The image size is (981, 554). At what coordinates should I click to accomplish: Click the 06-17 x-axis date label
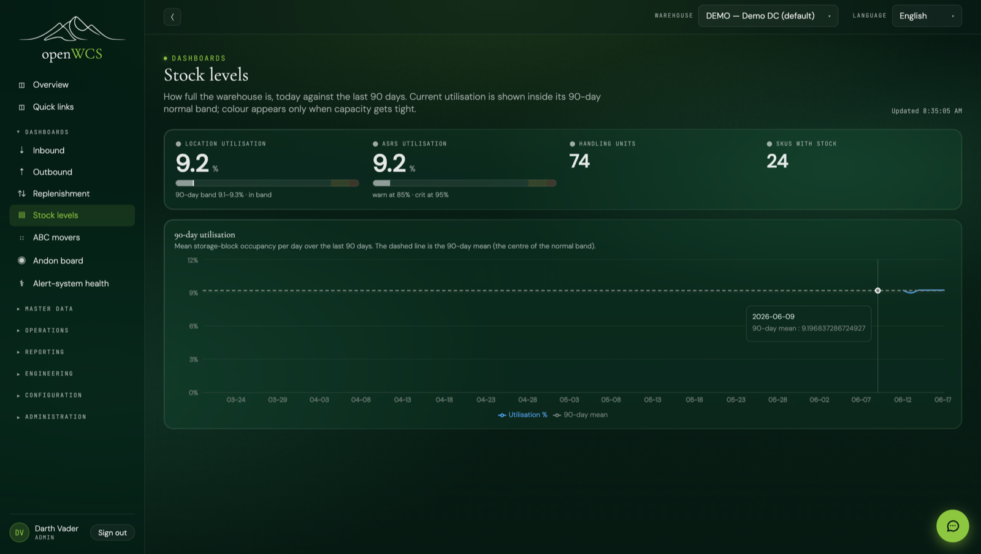coord(942,400)
